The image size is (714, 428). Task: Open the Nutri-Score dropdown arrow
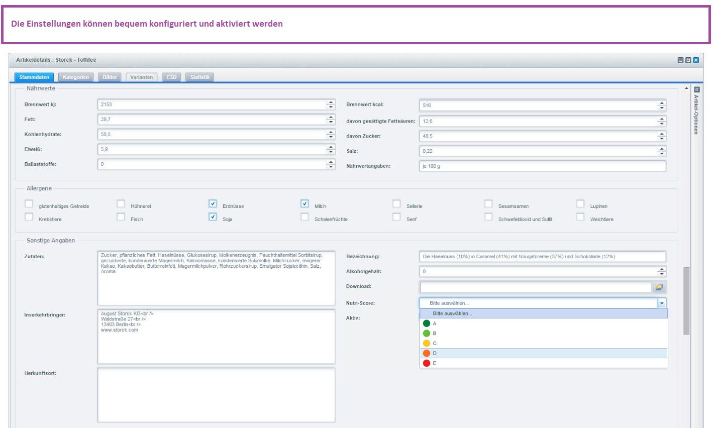(662, 303)
